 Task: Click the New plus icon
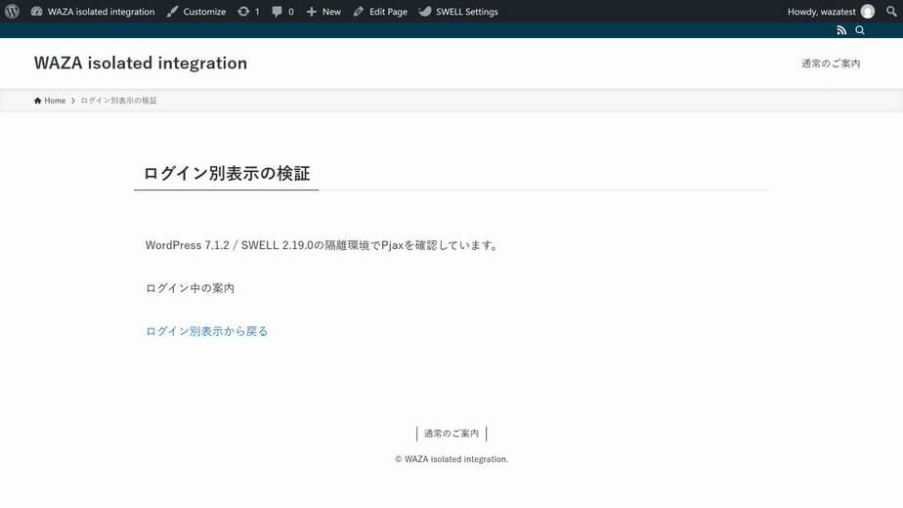pos(312,12)
